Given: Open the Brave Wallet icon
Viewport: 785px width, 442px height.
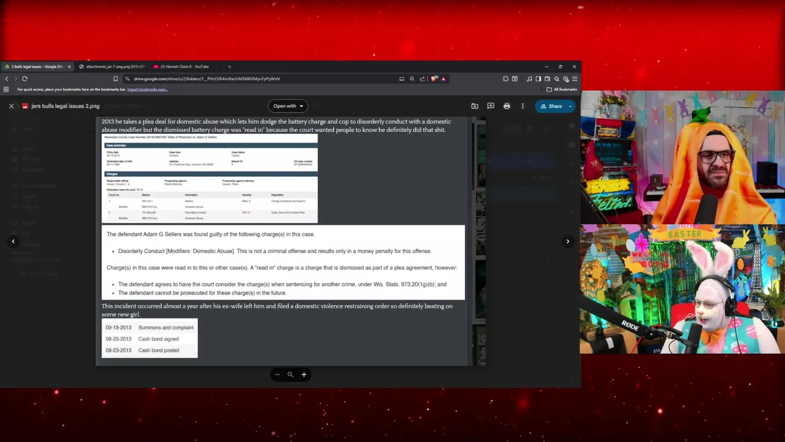Looking at the screenshot, I should click(x=547, y=79).
